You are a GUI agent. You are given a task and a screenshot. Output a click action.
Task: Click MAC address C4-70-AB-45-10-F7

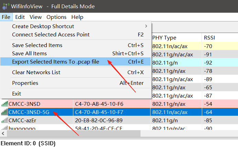(99, 112)
